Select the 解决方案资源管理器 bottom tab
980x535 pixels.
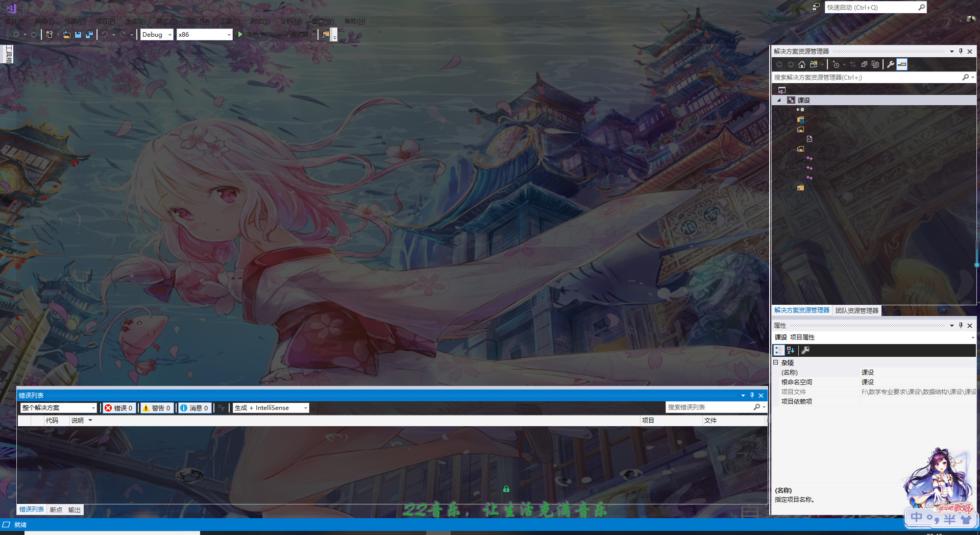tap(802, 310)
